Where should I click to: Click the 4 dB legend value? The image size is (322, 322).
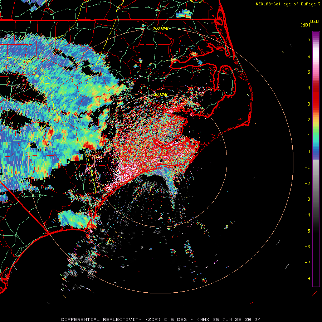(x=309, y=88)
